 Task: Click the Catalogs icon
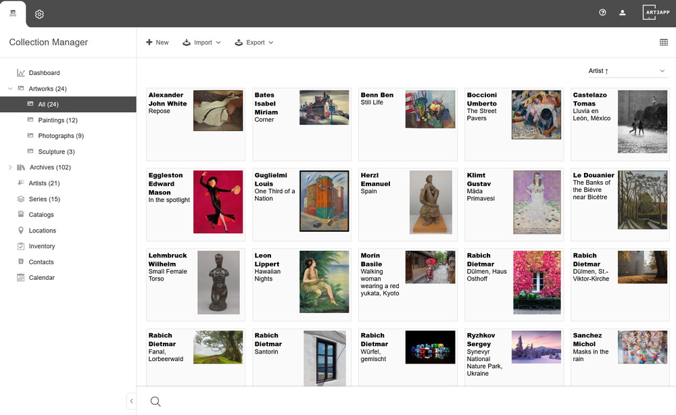pyautogui.click(x=21, y=214)
